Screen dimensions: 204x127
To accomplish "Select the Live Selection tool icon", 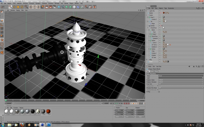I will [10, 7].
